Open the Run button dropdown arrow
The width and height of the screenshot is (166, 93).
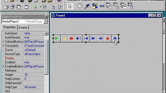pyautogui.click(x=40, y=7)
